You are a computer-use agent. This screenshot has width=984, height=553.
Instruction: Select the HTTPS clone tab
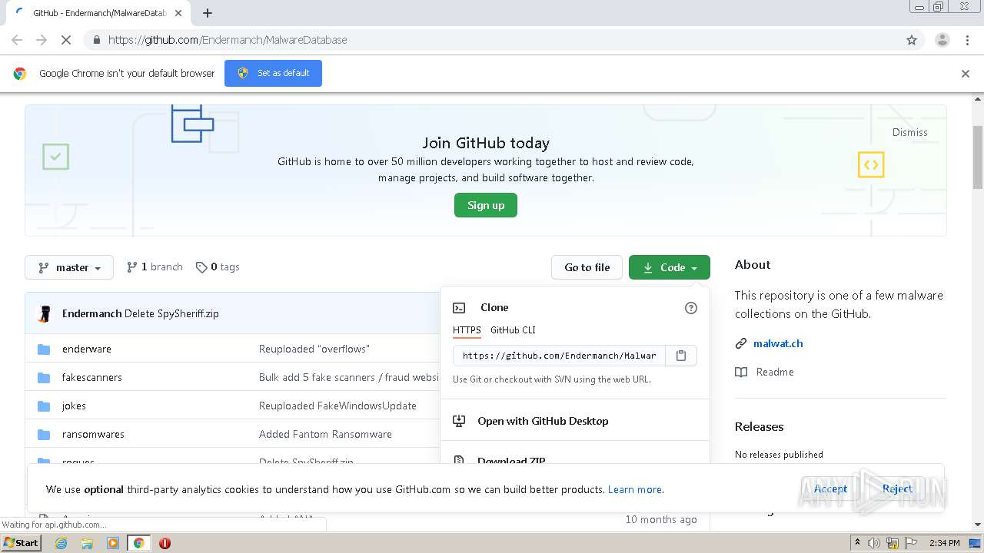point(467,330)
